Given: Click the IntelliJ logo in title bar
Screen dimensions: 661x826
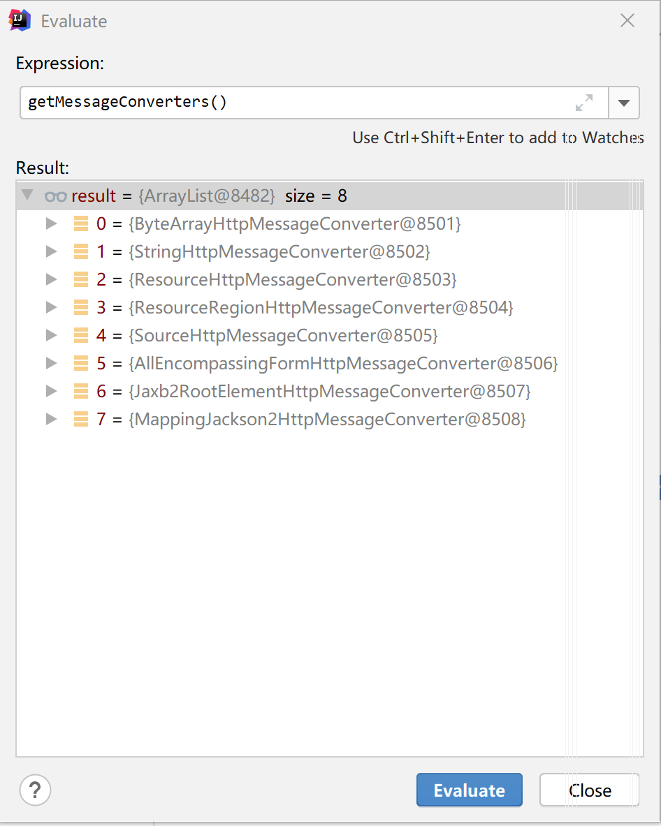Looking at the screenshot, I should coord(19,20).
